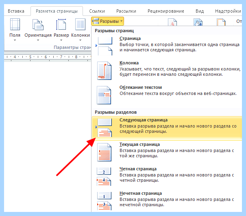Click the watermark icon with red letter A
The image size is (246, 216).
(172, 22)
